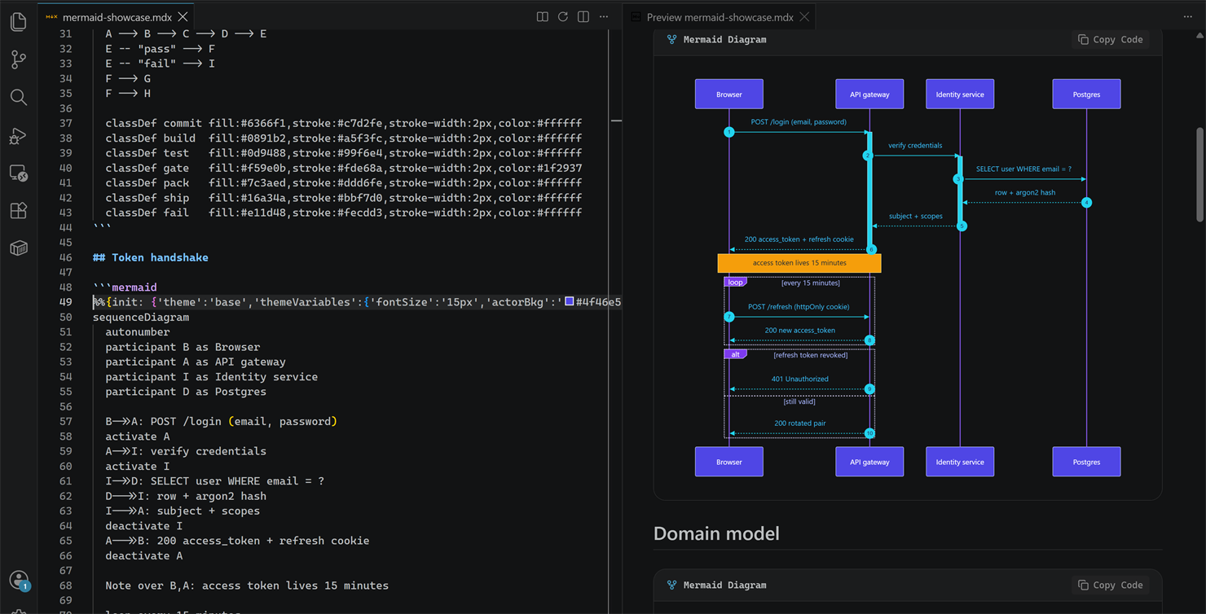The height and width of the screenshot is (614, 1206).
Task: Click the top API gateway participant box
Action: [869, 94]
